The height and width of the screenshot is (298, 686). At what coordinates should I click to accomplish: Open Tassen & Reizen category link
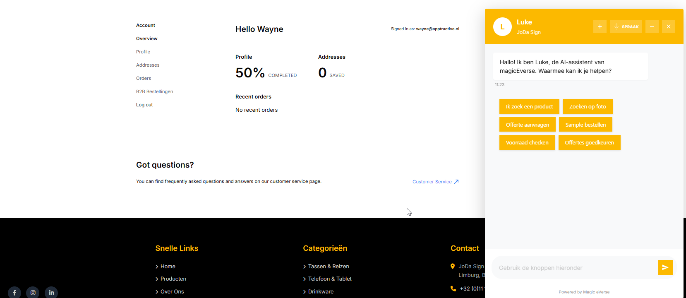[x=328, y=267]
